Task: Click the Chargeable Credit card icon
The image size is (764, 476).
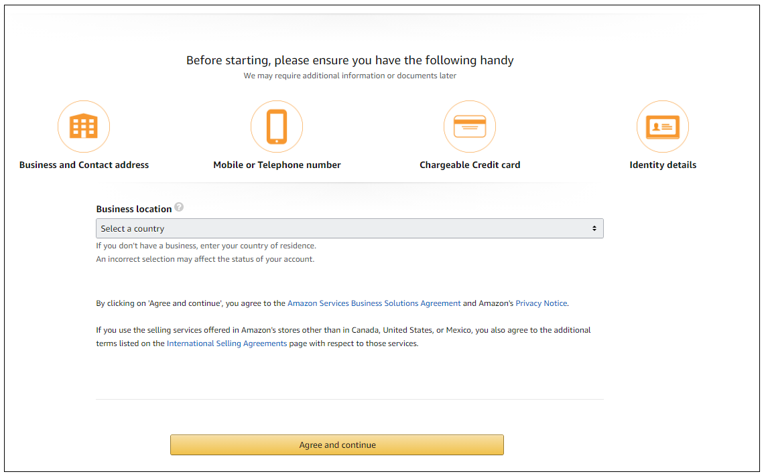Action: click(470, 127)
